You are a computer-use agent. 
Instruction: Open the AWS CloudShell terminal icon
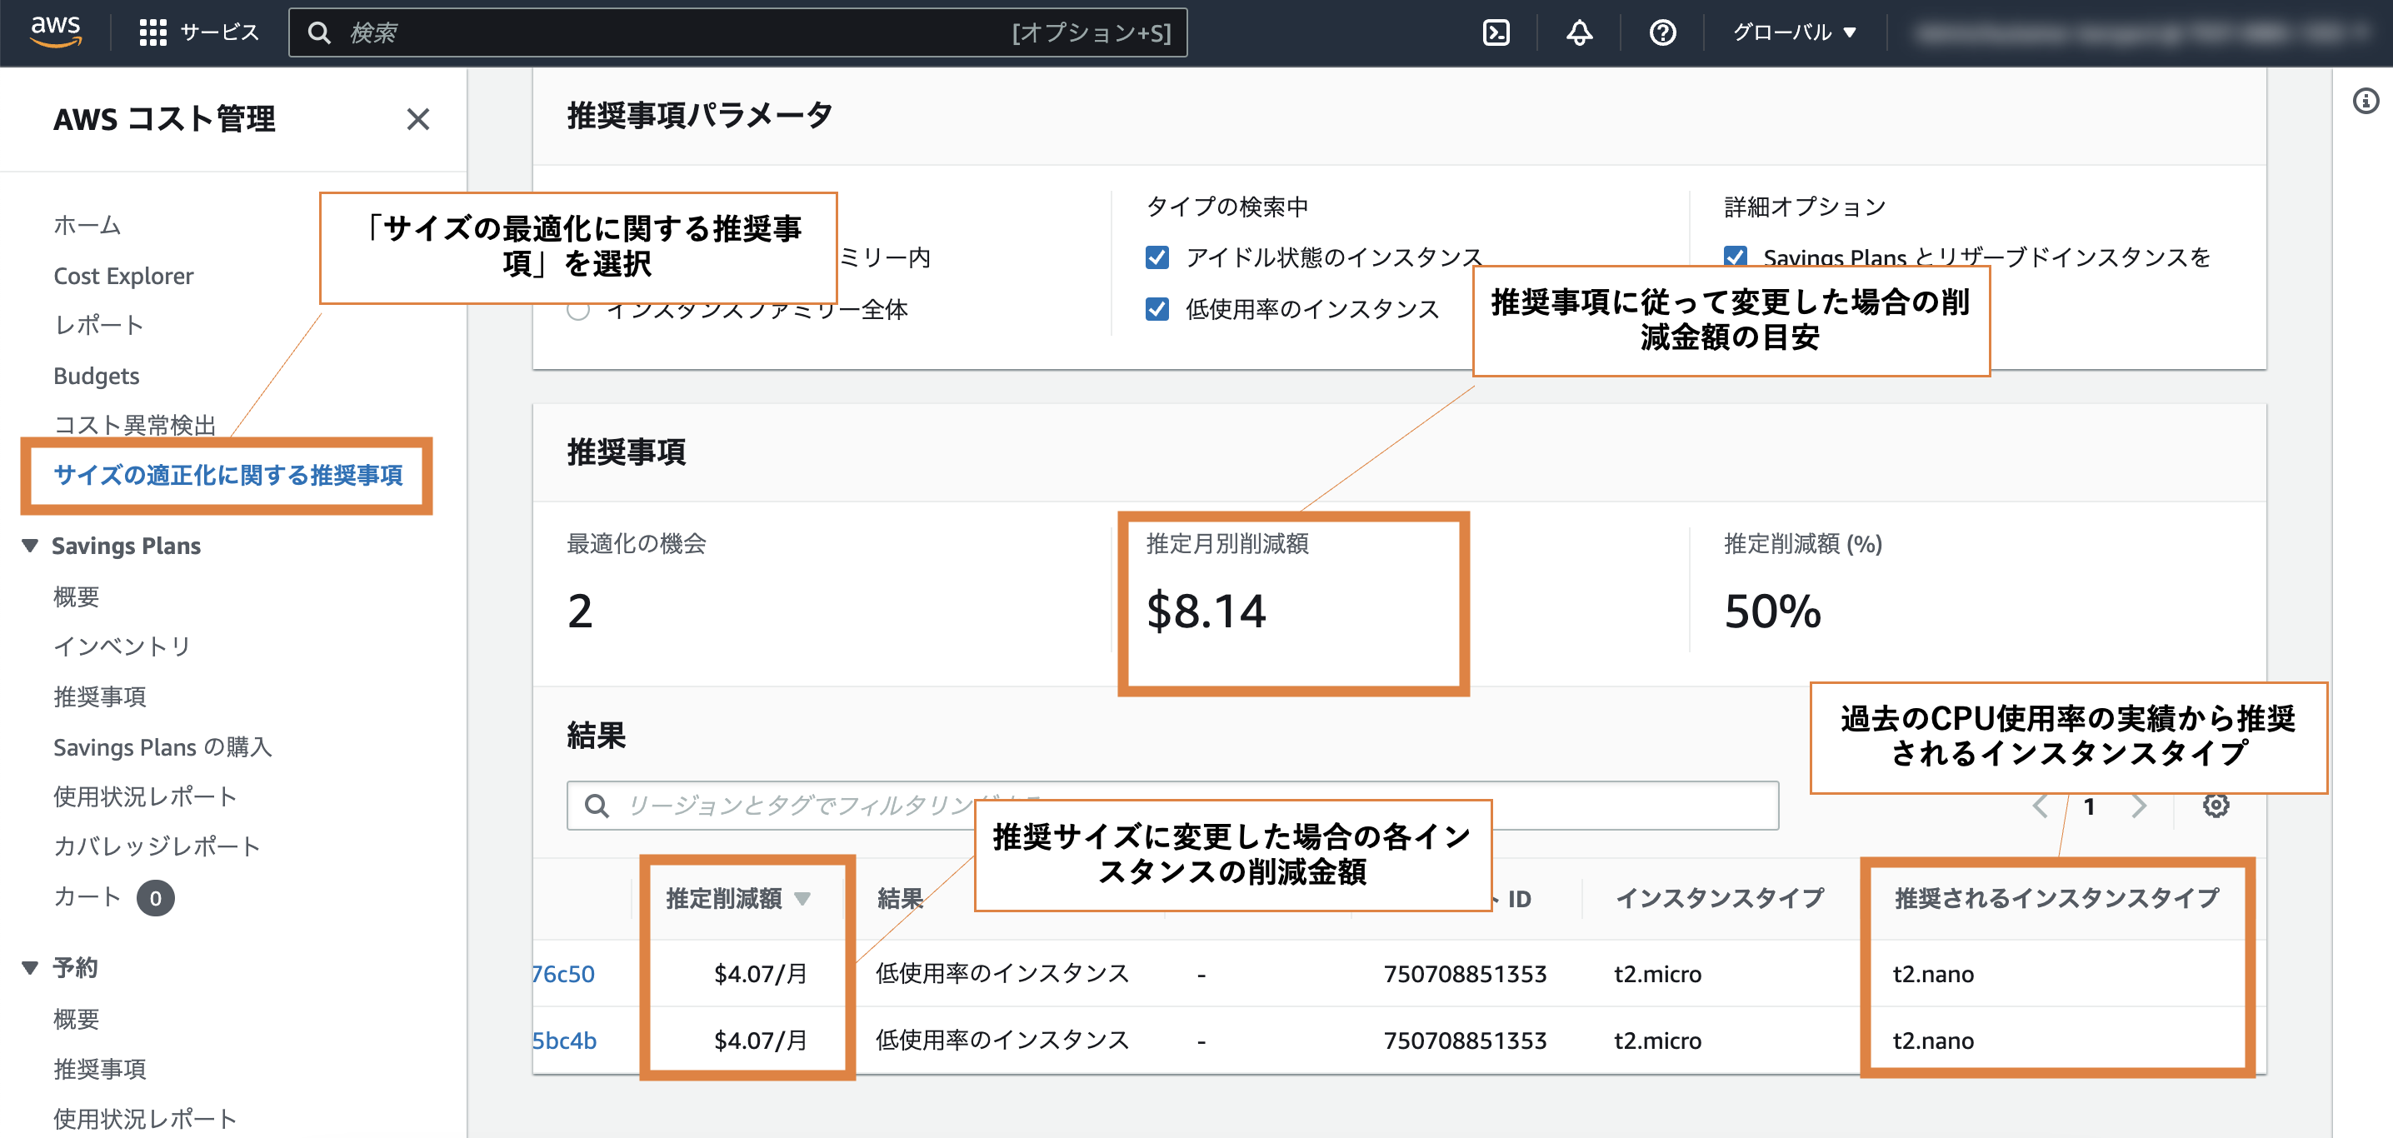coord(1496,32)
